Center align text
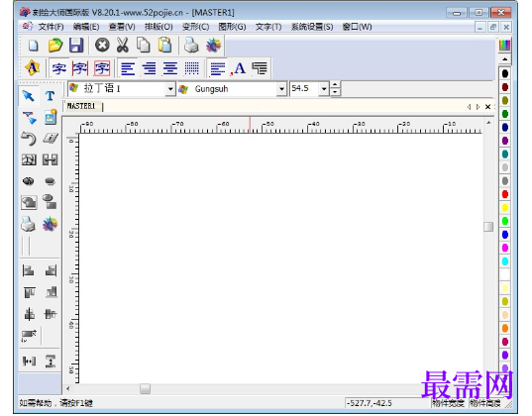This screenshot has width=532, height=416. coord(170,69)
